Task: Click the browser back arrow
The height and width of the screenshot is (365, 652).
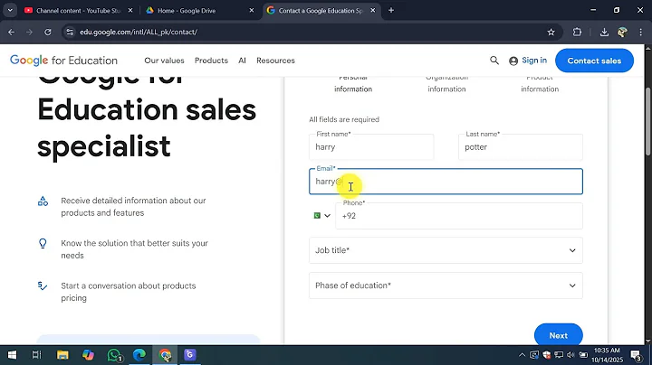Action: coord(11,32)
